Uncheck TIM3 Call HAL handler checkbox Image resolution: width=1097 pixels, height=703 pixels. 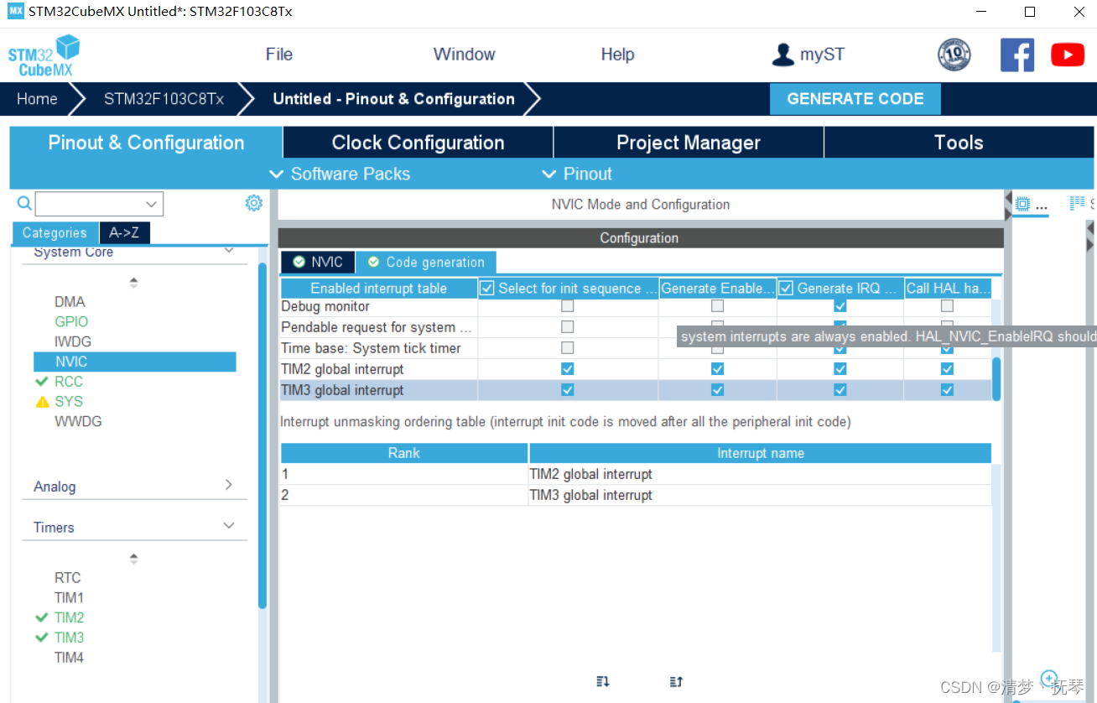947,389
